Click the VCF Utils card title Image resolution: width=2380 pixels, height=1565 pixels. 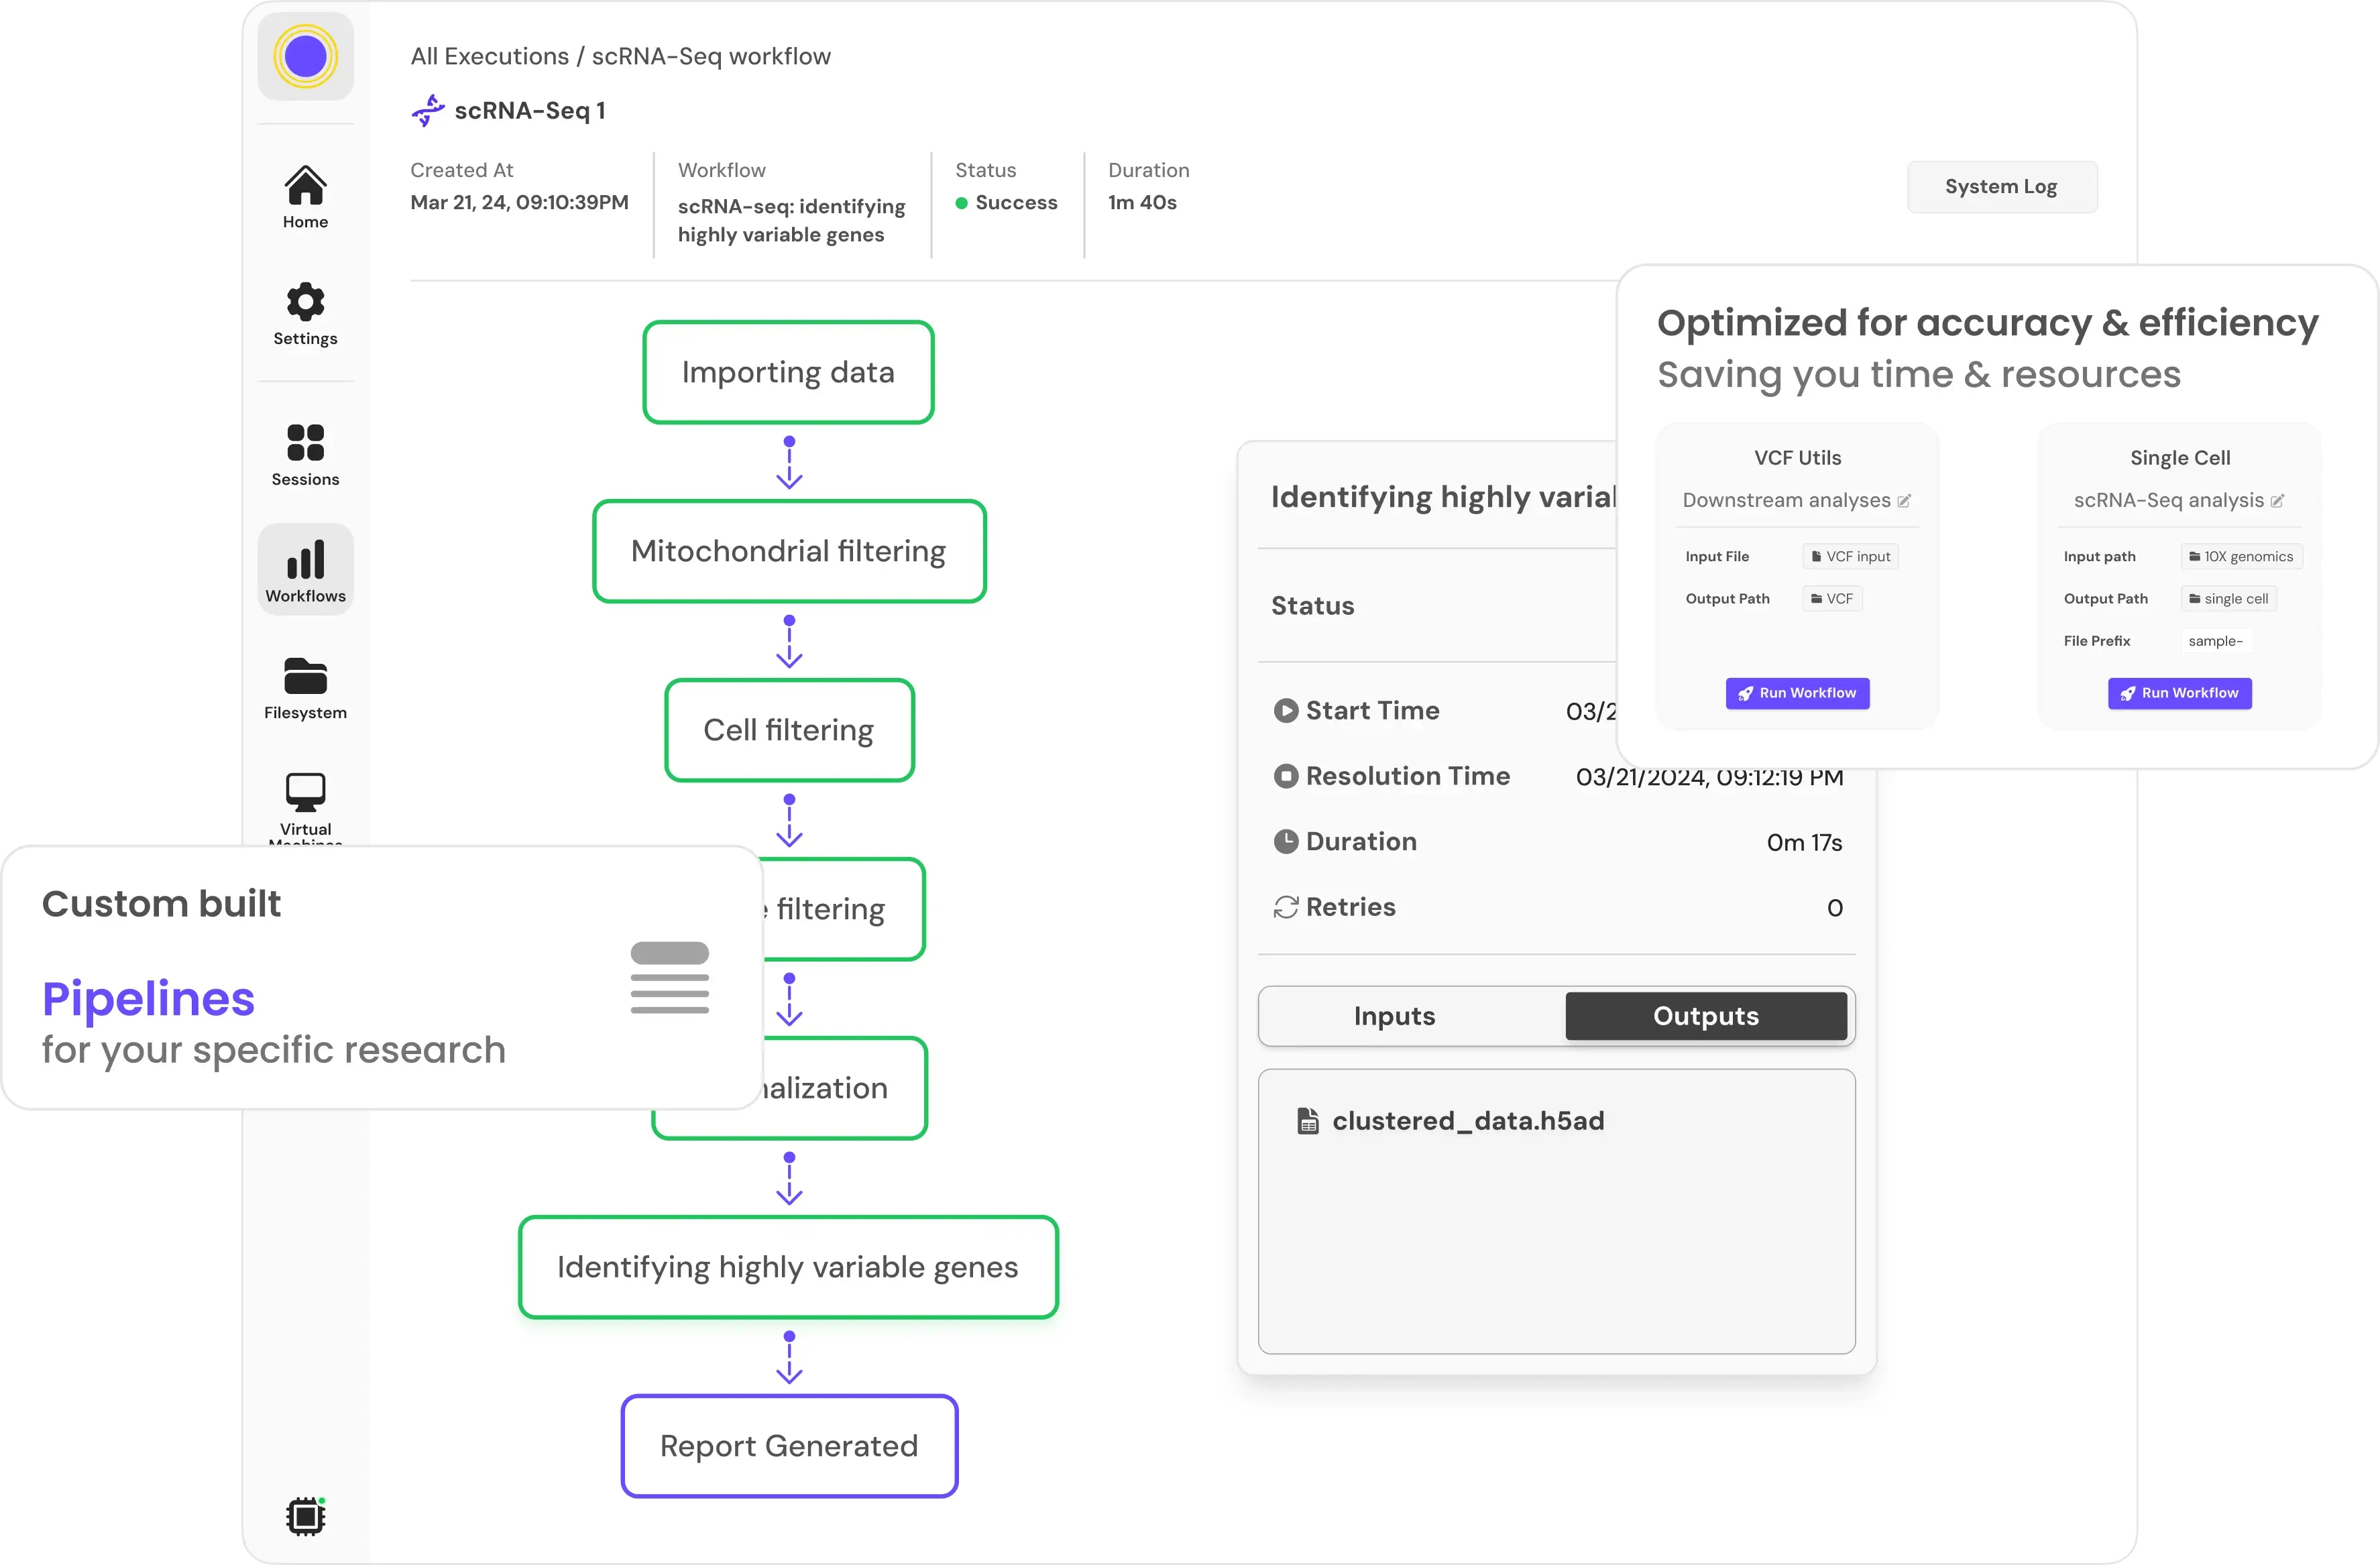[x=1797, y=458]
